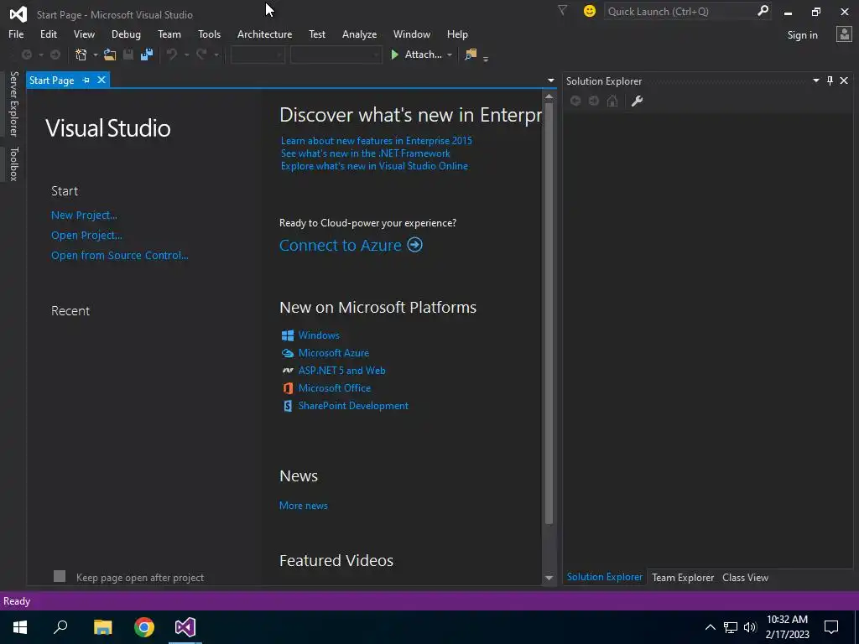Screen dimensions: 859x644
Task: Click the taskbar volume speaker icon
Action: click(x=749, y=627)
